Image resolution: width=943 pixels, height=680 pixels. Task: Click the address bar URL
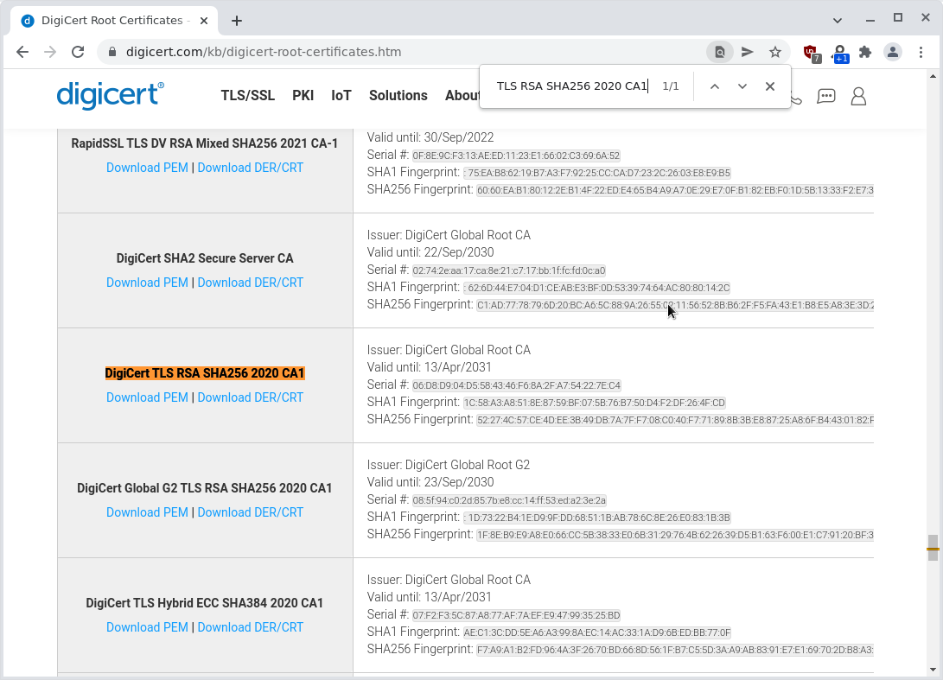(264, 52)
